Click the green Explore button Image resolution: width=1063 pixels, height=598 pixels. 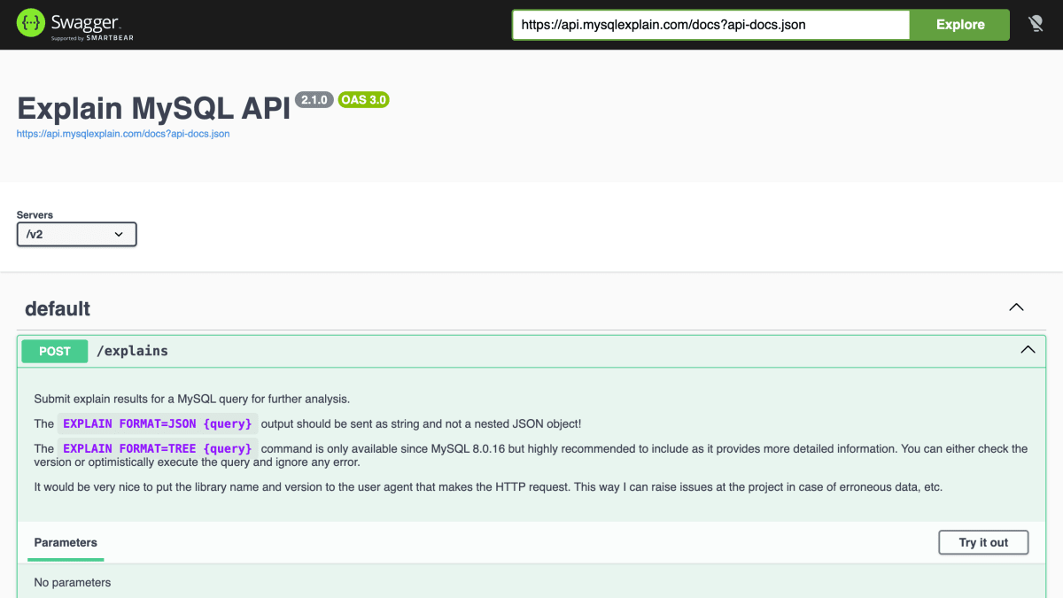[x=960, y=25]
